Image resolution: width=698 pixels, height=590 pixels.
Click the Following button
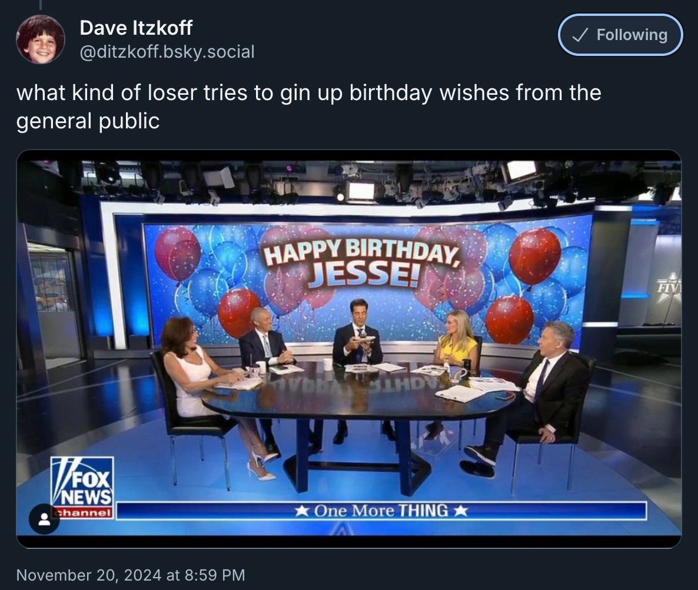tap(620, 35)
